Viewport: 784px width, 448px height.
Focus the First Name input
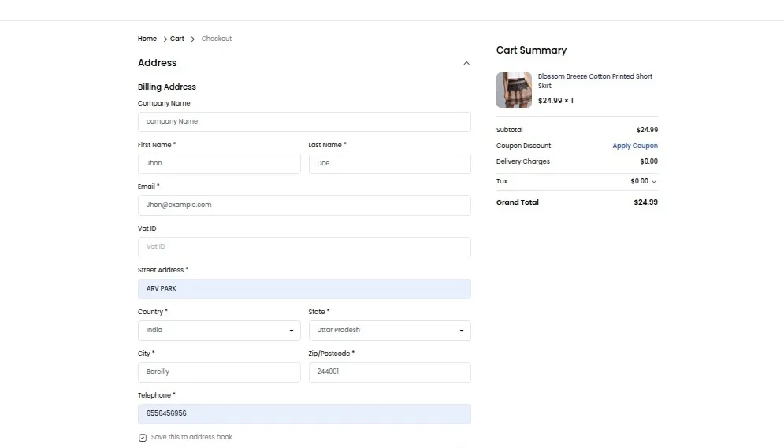click(x=219, y=164)
